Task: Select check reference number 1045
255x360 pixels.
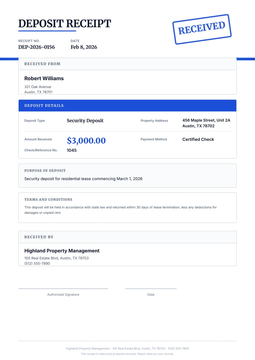Action: tap(72, 150)
